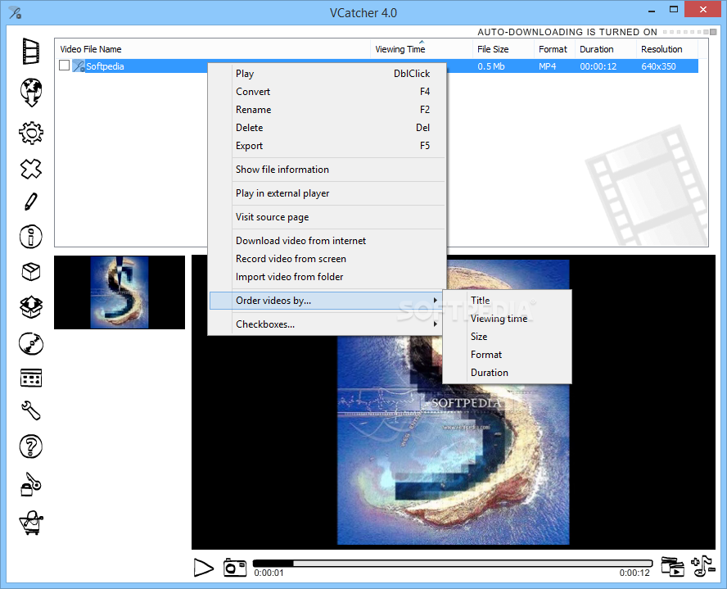Minimize the VCatcher window
This screenshot has height=589, width=727.
(652, 10)
